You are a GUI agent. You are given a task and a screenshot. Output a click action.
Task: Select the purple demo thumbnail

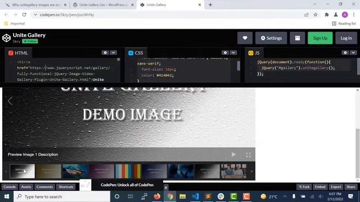pyautogui.click(x=101, y=171)
